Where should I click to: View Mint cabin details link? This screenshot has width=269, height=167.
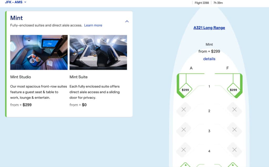pos(209,59)
